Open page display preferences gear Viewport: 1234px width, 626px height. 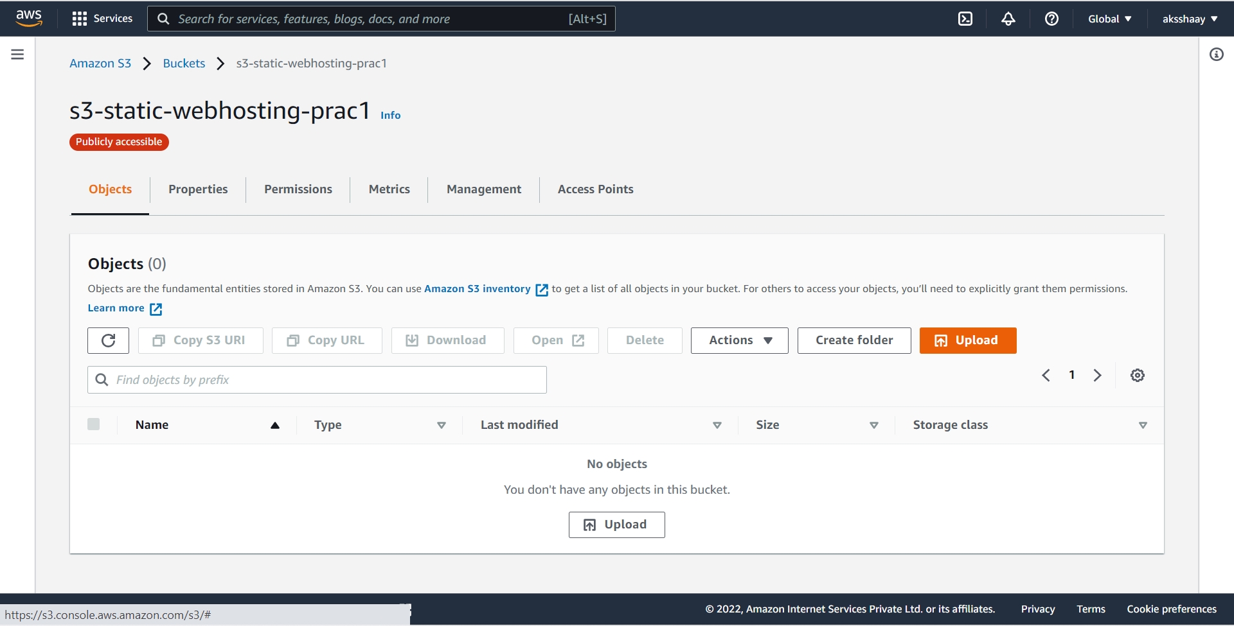[x=1138, y=375]
